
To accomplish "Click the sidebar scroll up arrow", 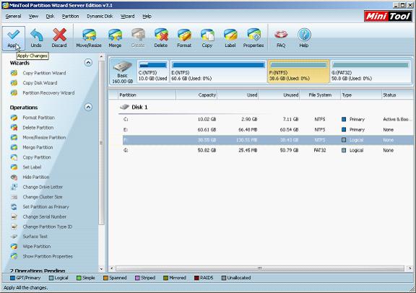I will coord(101,56).
